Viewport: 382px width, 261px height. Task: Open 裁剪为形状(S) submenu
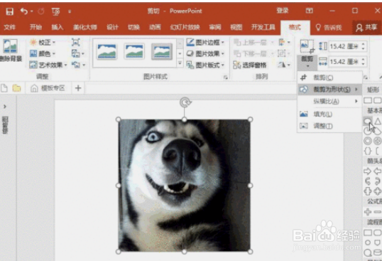(x=329, y=90)
